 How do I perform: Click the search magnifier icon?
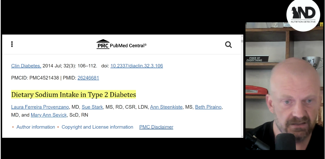[x=229, y=45]
